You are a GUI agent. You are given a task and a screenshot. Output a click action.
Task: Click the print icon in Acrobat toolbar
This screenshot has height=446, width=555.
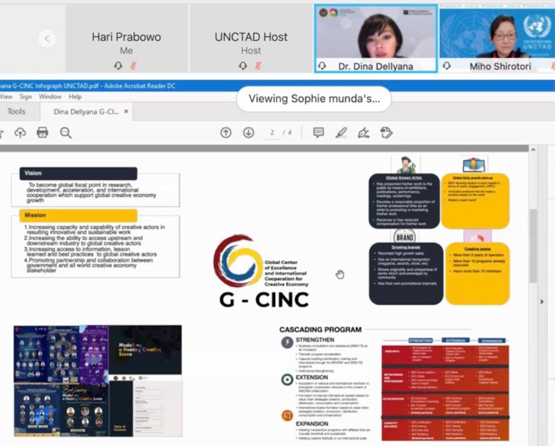coord(43,133)
